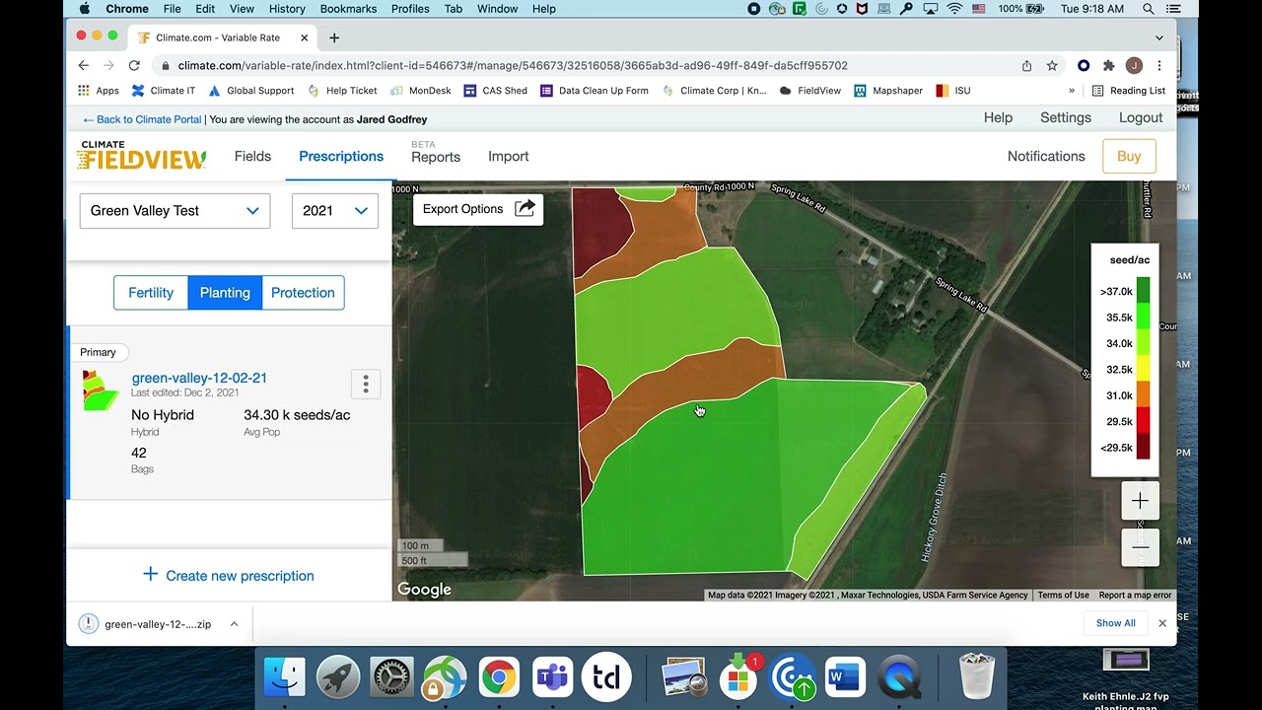
Task: Select the Protection toggle
Action: coord(303,293)
